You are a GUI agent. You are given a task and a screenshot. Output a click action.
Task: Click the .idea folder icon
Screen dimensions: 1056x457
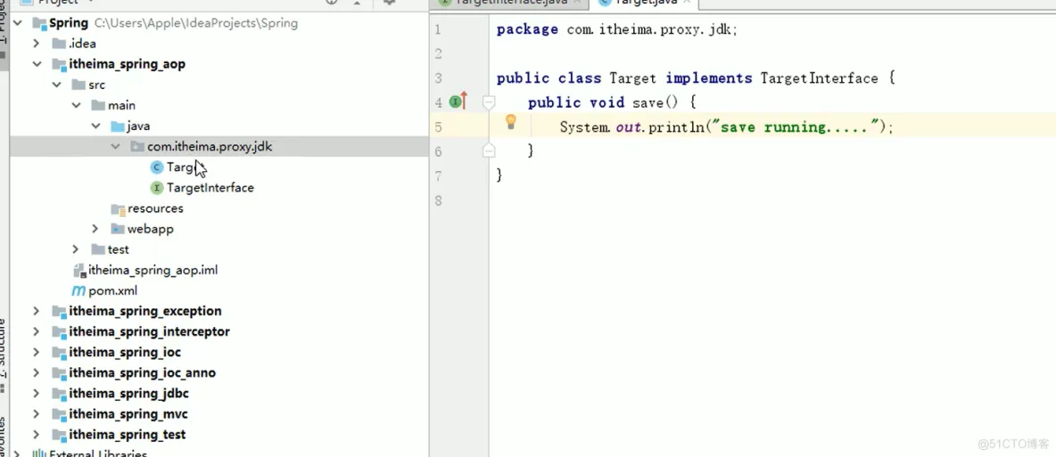pos(59,44)
